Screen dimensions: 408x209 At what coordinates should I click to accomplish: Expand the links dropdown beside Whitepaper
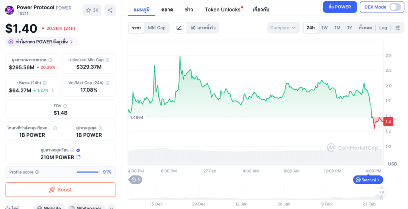[x=112, y=207]
